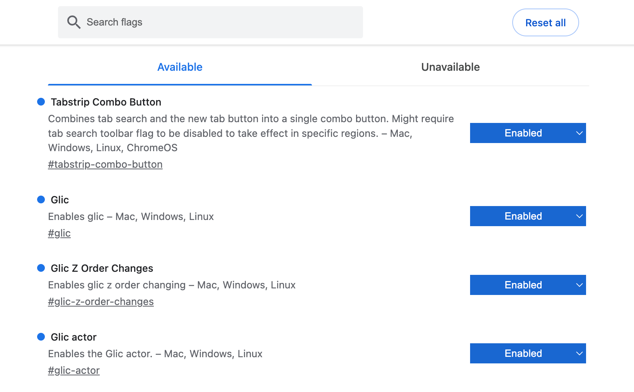
Task: Click the blue dot beside Glic
Action: click(x=41, y=199)
